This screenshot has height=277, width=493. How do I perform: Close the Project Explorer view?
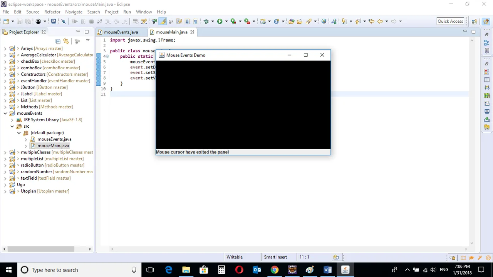(x=44, y=32)
